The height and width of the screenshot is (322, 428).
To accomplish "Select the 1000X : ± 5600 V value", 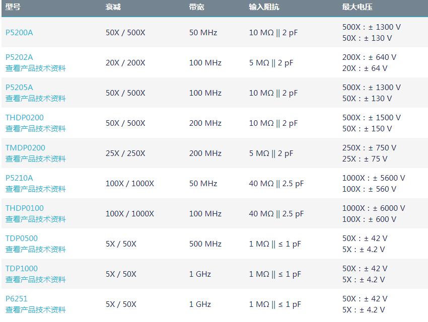I will [x=374, y=178].
